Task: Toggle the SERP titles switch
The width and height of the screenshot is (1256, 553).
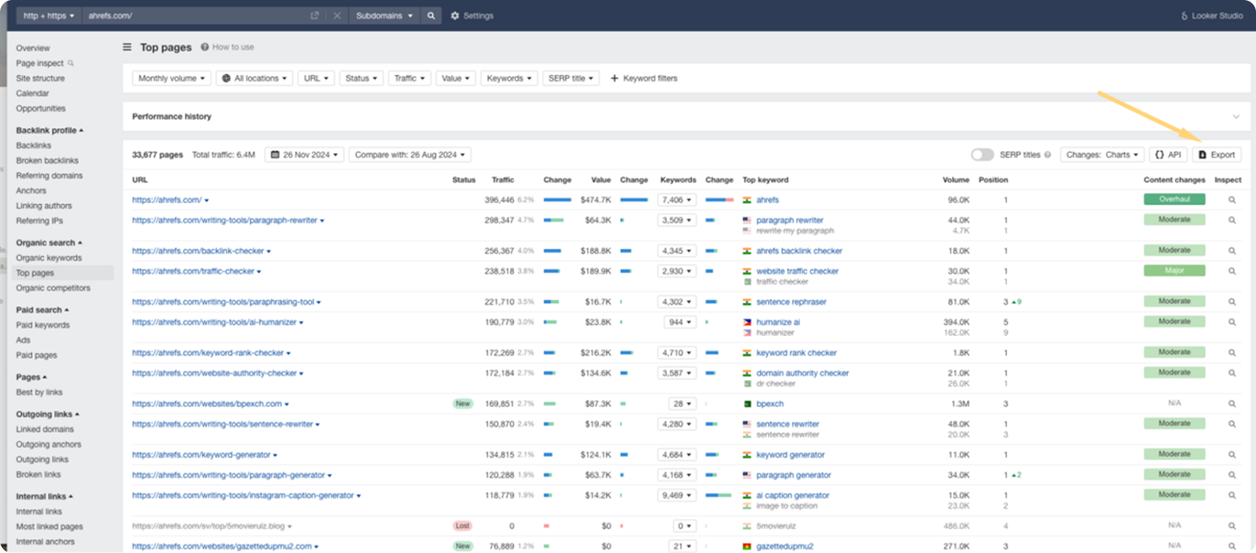Action: [982, 154]
